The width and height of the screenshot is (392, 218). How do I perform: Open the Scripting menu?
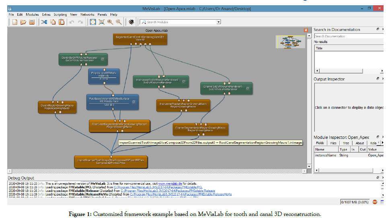click(x=60, y=14)
